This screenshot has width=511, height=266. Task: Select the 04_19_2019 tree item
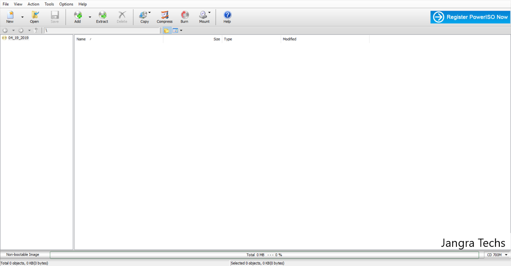click(x=19, y=38)
